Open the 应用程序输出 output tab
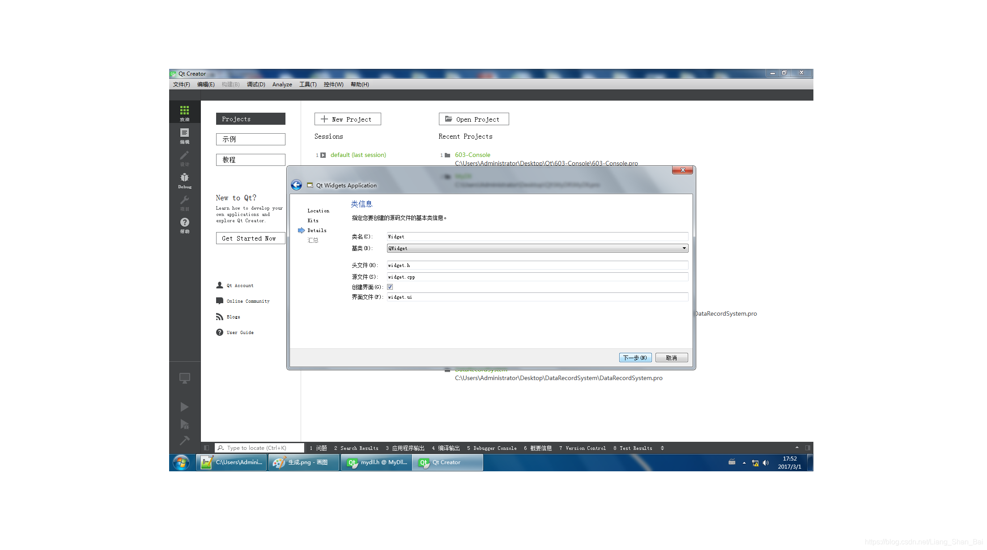This screenshot has width=987, height=550. (405, 448)
